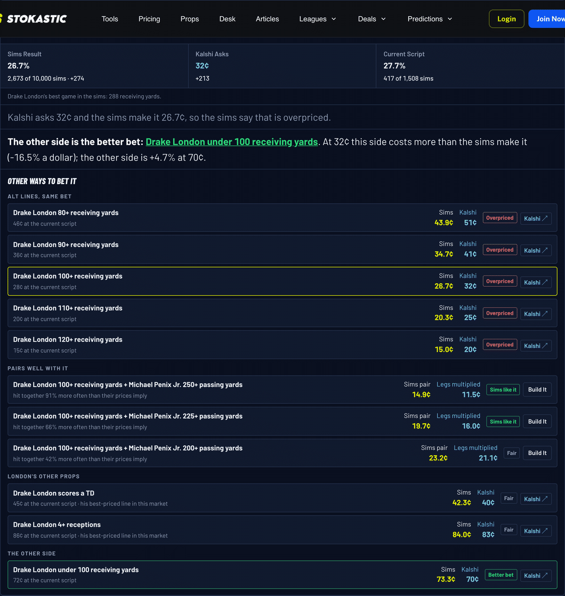Go to the Pricing page
The height and width of the screenshot is (596, 565).
[x=149, y=19]
